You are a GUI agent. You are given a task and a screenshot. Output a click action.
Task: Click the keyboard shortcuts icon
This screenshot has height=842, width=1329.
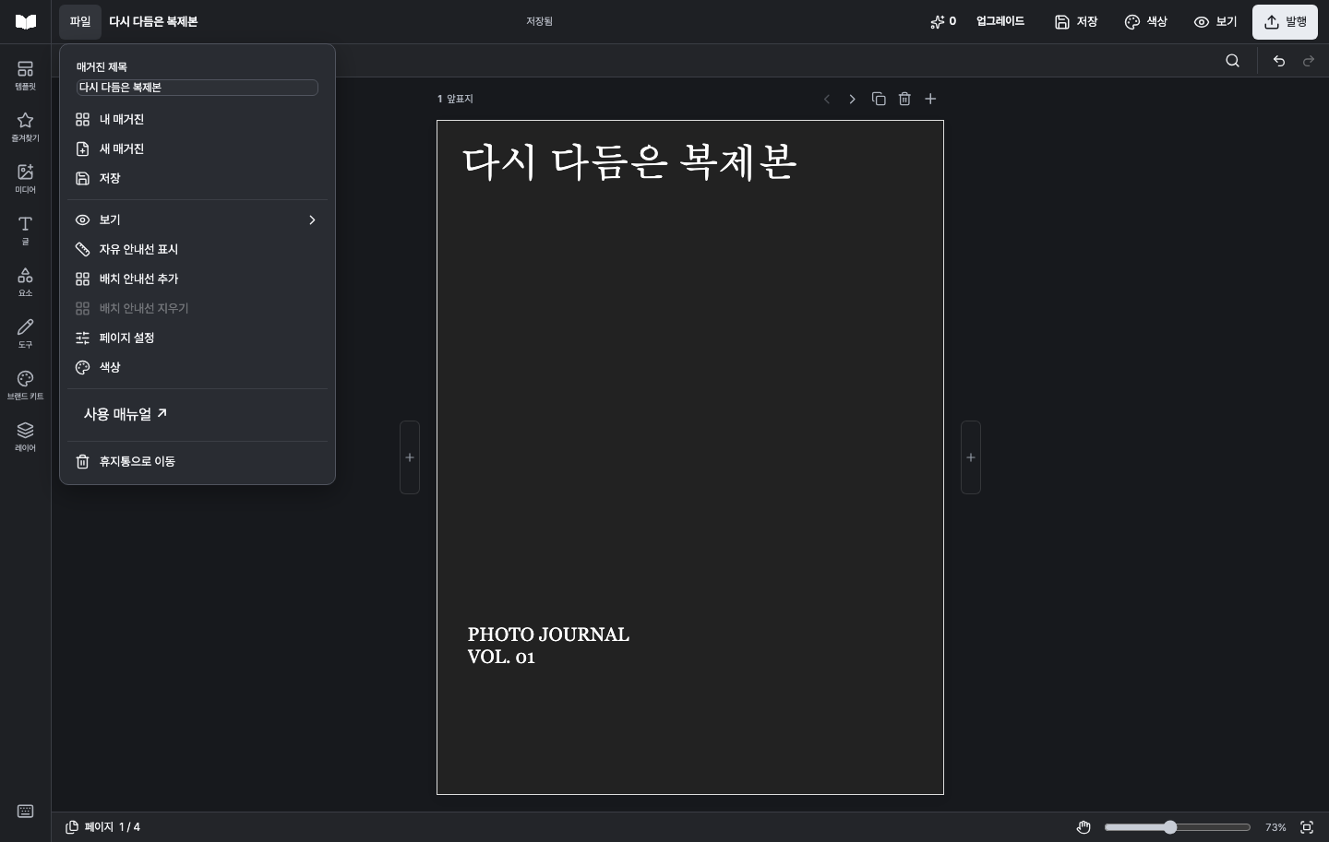tap(26, 812)
